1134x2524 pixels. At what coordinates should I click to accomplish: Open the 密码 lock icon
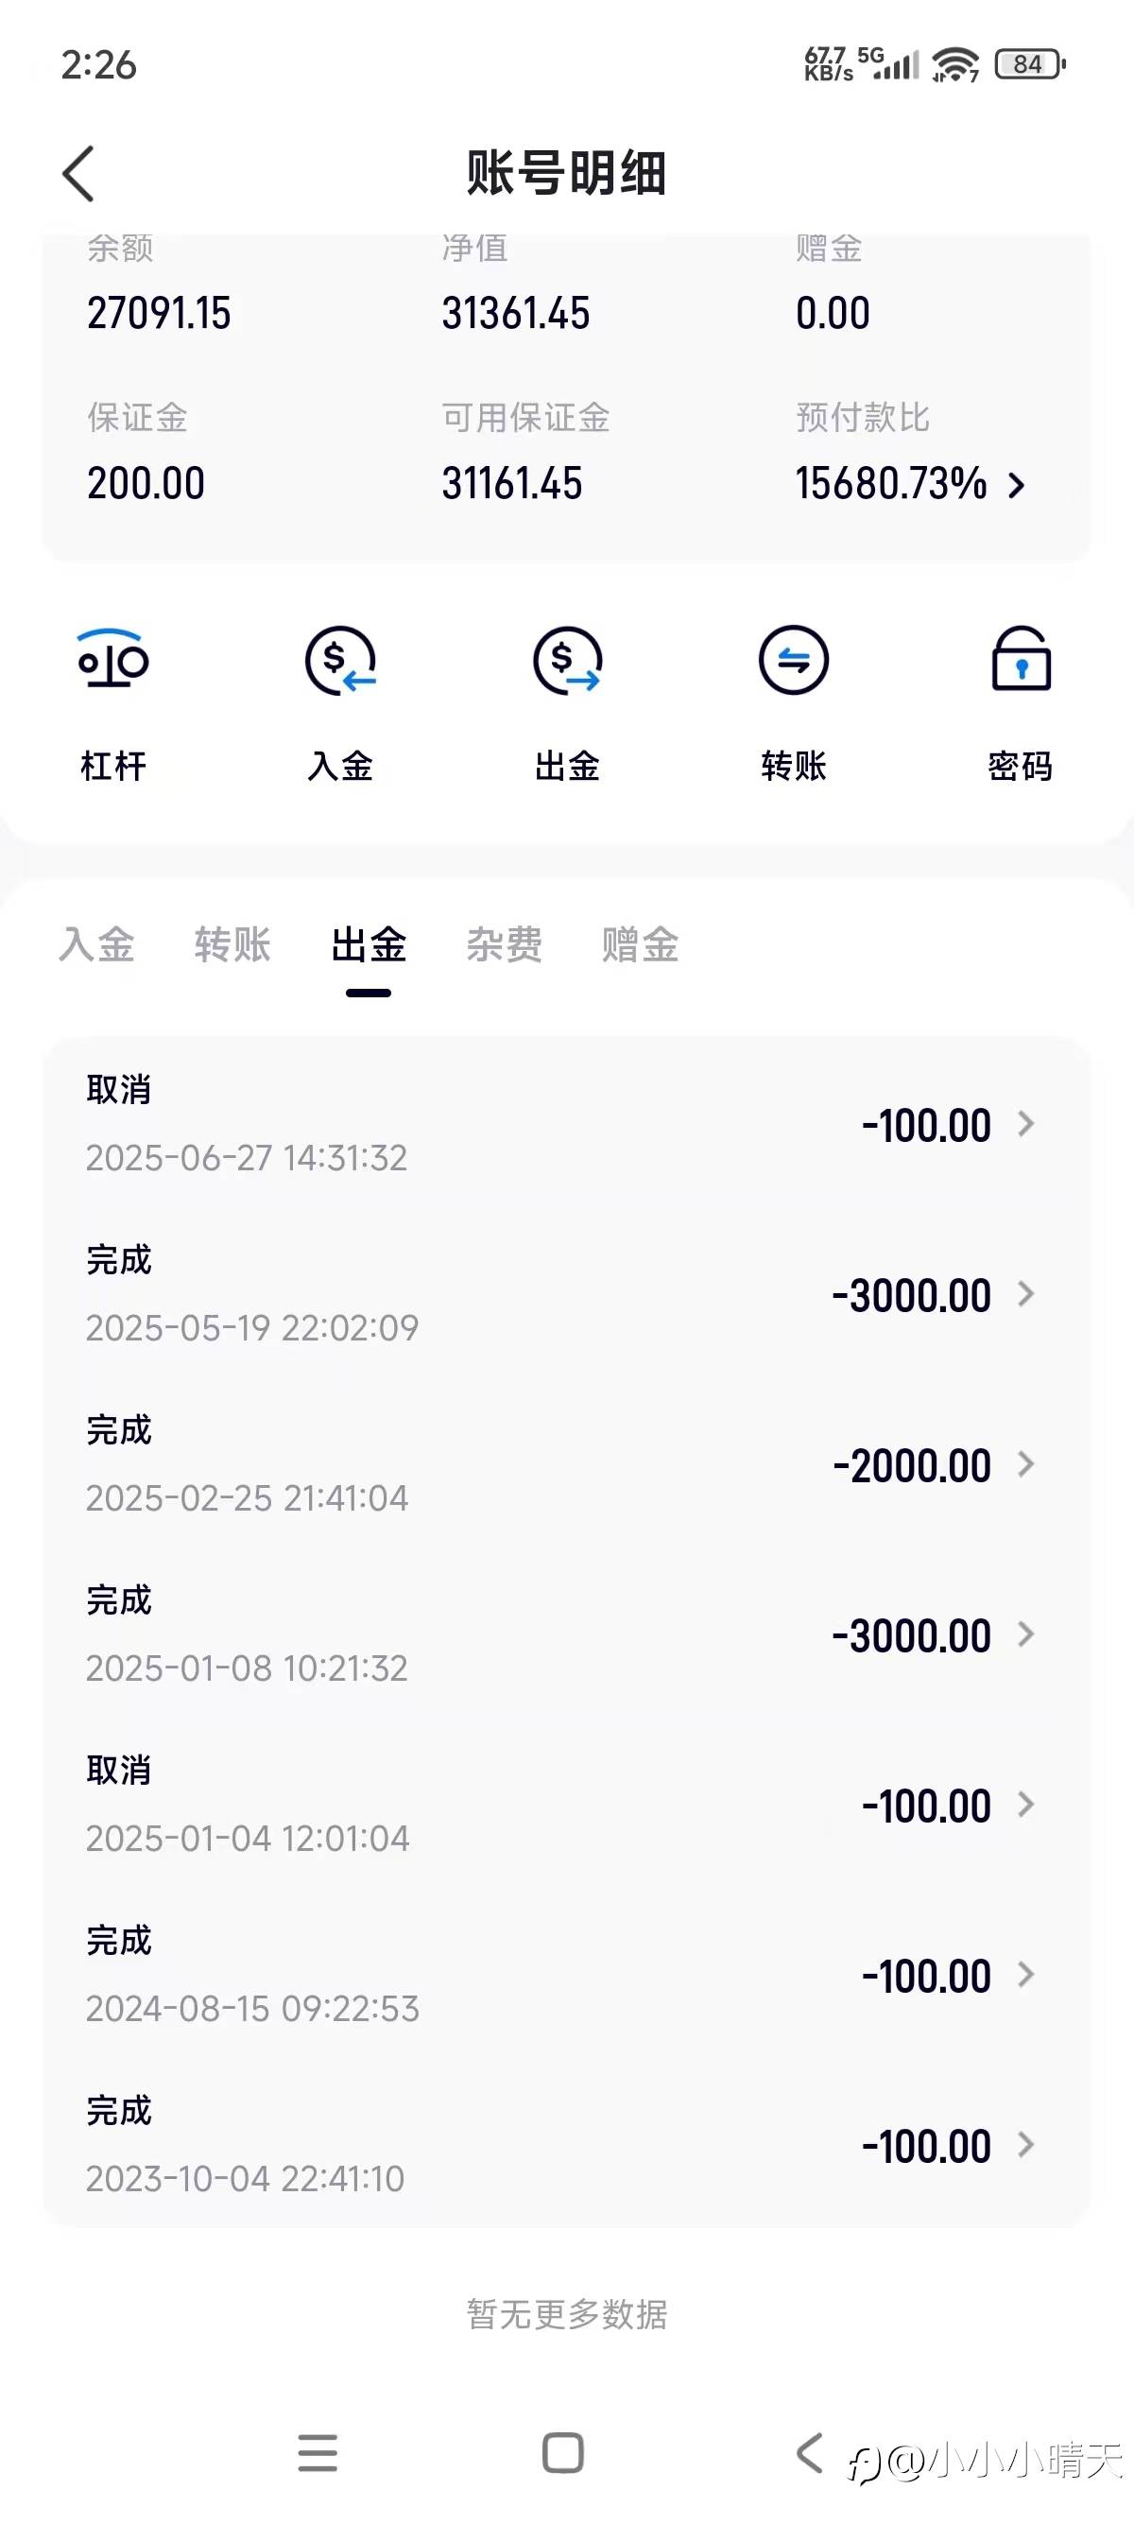pos(1021,659)
